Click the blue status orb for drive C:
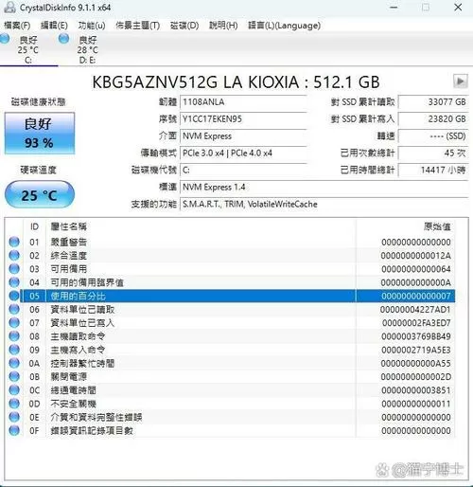473x487 pixels. click(5, 39)
